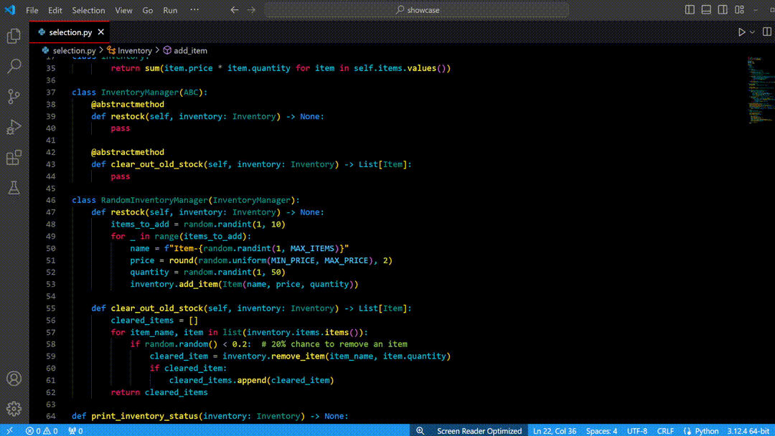Click MAX_PRICE constant on line 51
Viewport: 775px width, 436px height.
click(x=346, y=260)
